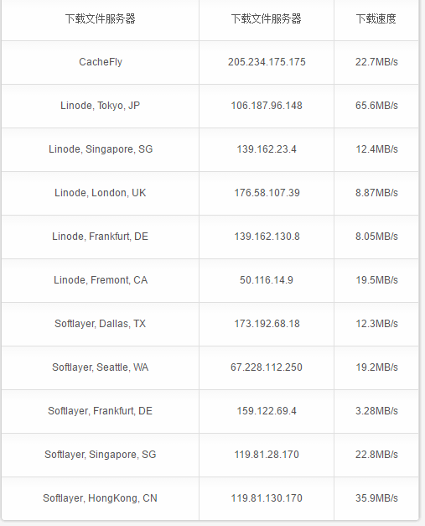The height and width of the screenshot is (526, 425).
Task: Click IP address 67.228.112.250
Action: (267, 367)
